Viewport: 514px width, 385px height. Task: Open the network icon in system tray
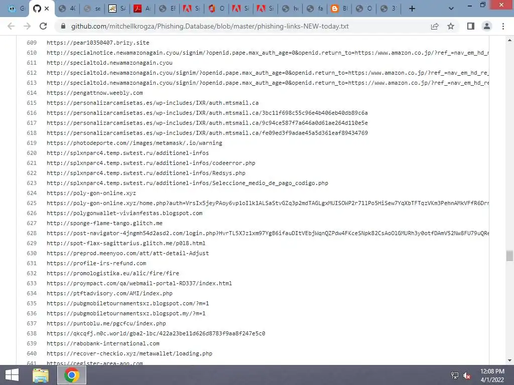455,375
